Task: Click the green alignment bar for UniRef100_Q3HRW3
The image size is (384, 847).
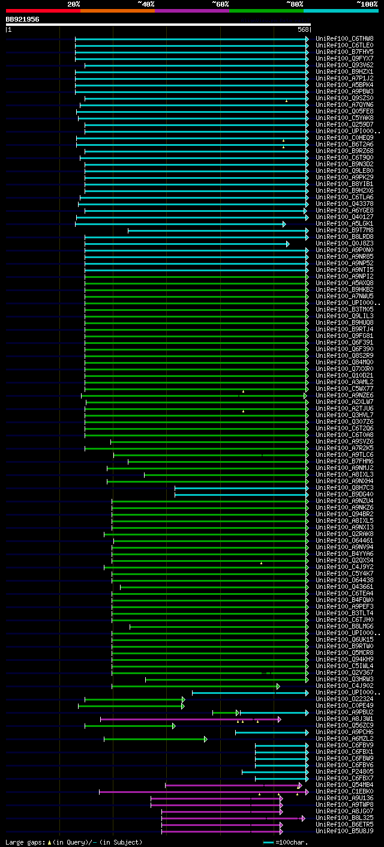Action: pos(227,680)
